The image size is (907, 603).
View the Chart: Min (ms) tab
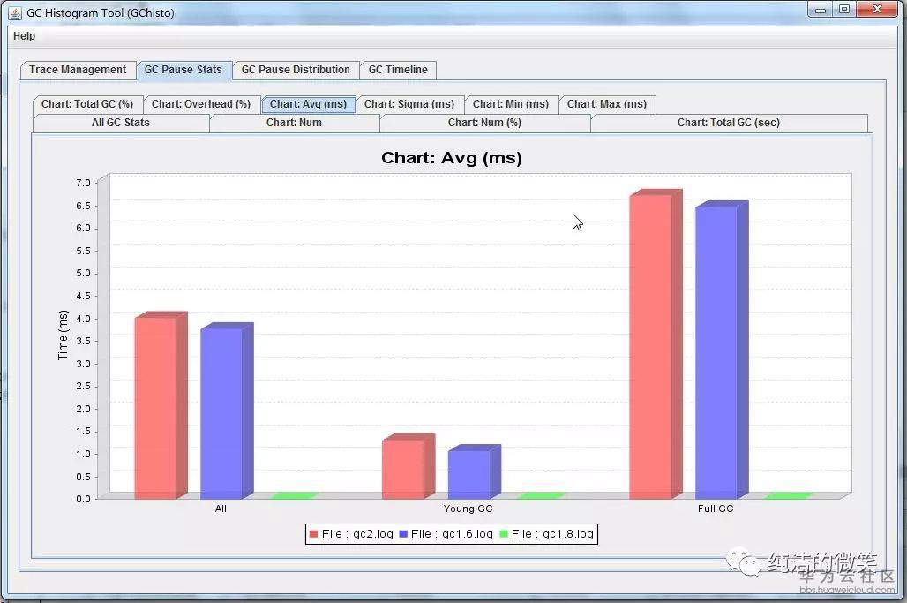(511, 104)
